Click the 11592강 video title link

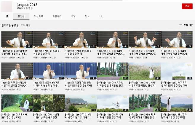pos(79,84)
